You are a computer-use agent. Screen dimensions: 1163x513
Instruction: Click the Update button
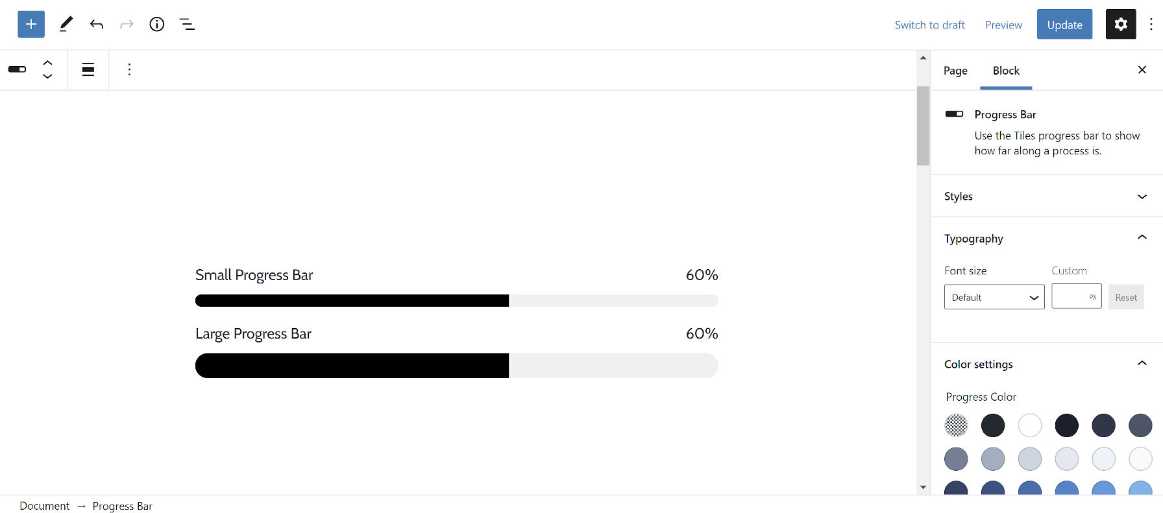pos(1064,25)
